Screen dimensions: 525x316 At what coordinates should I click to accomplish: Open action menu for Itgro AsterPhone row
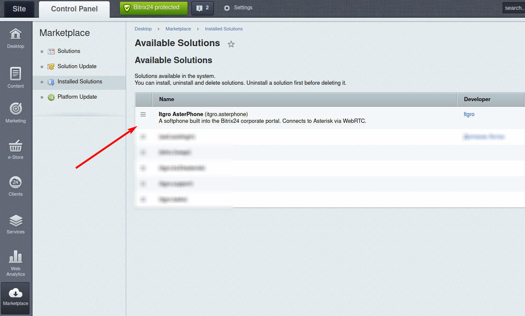click(143, 114)
